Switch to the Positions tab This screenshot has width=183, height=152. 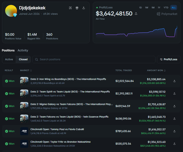pos(8,50)
